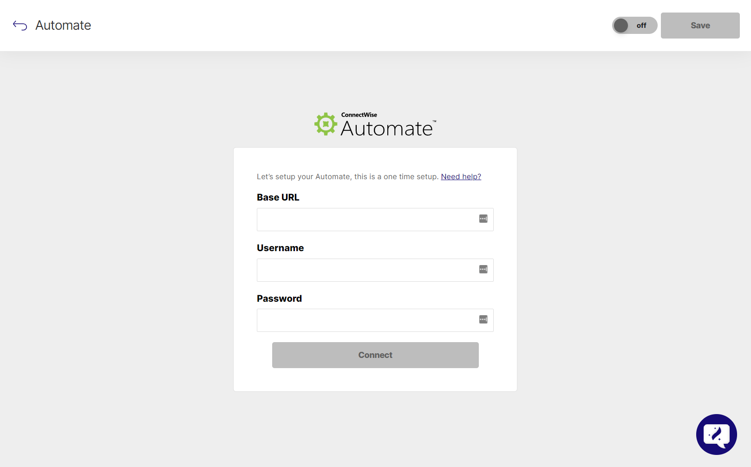Click the Connect button
This screenshot has height=467, width=751.
pyautogui.click(x=375, y=355)
